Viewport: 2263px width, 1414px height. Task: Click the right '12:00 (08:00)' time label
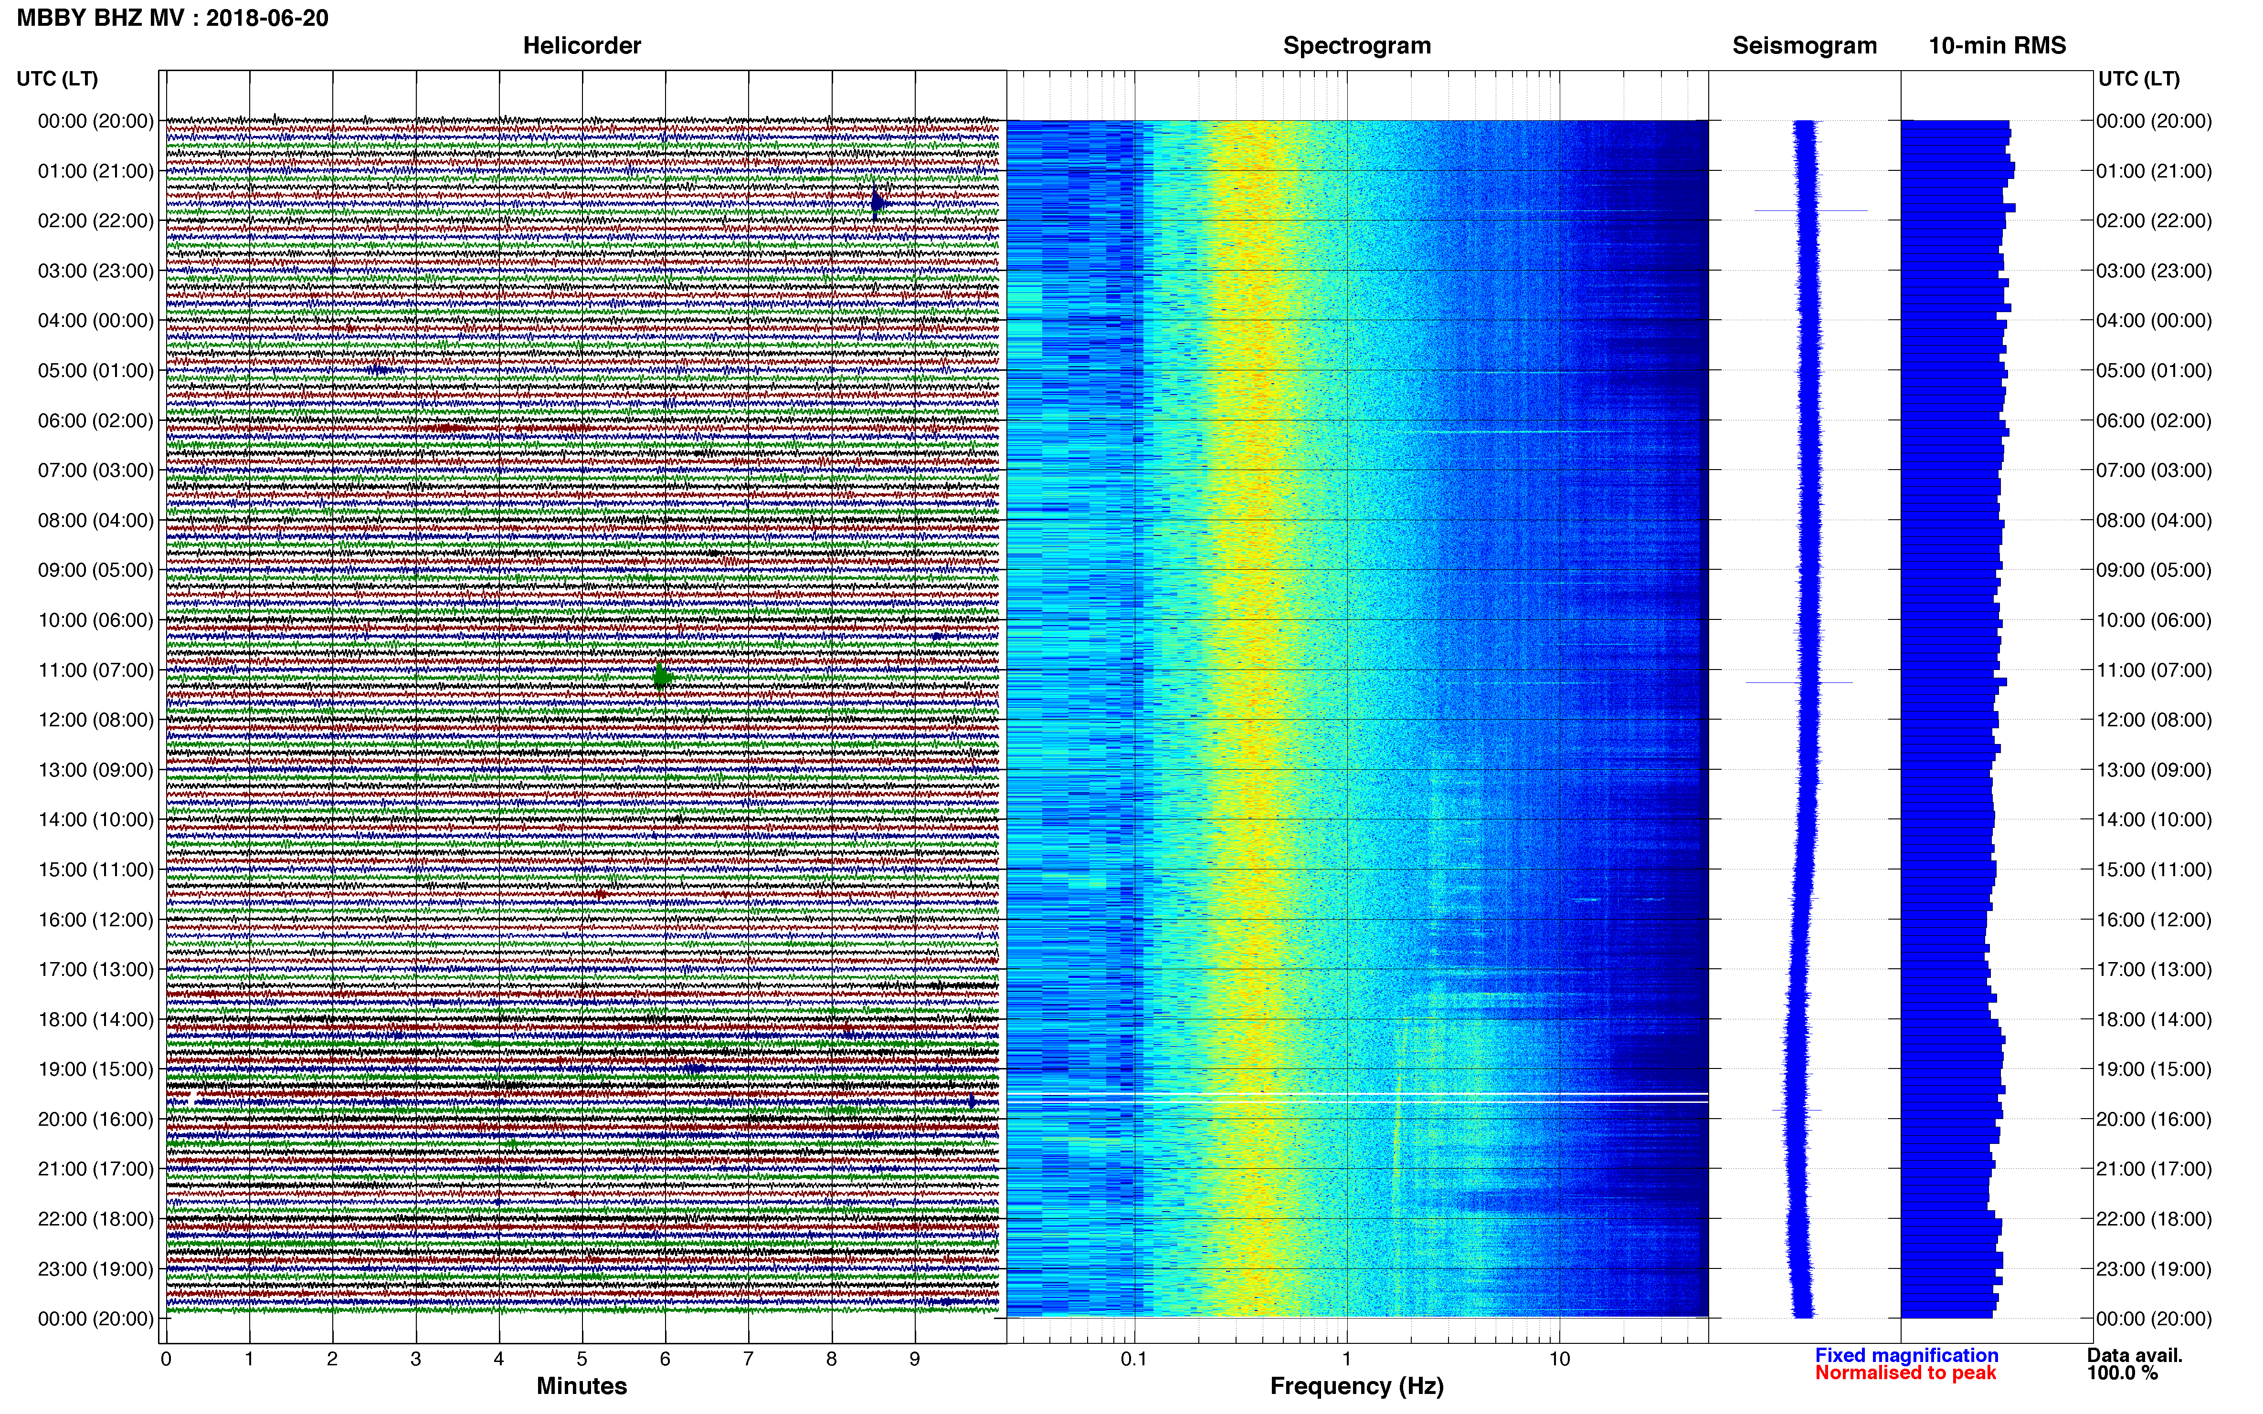coord(2154,720)
